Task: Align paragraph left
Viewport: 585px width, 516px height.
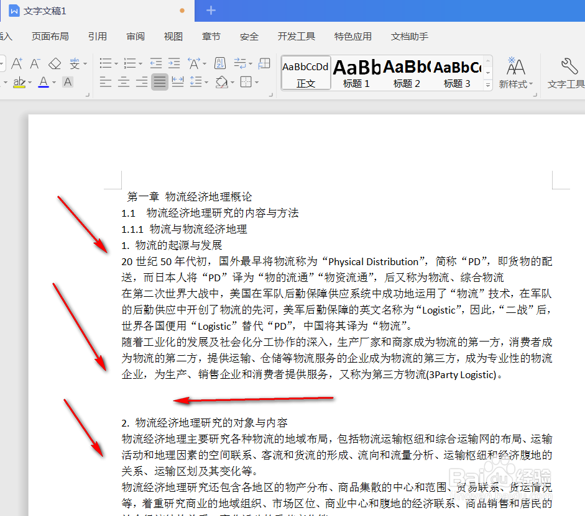Action: [x=106, y=82]
